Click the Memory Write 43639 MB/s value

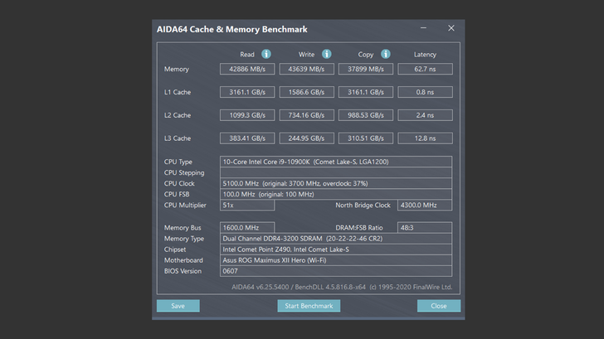point(306,70)
